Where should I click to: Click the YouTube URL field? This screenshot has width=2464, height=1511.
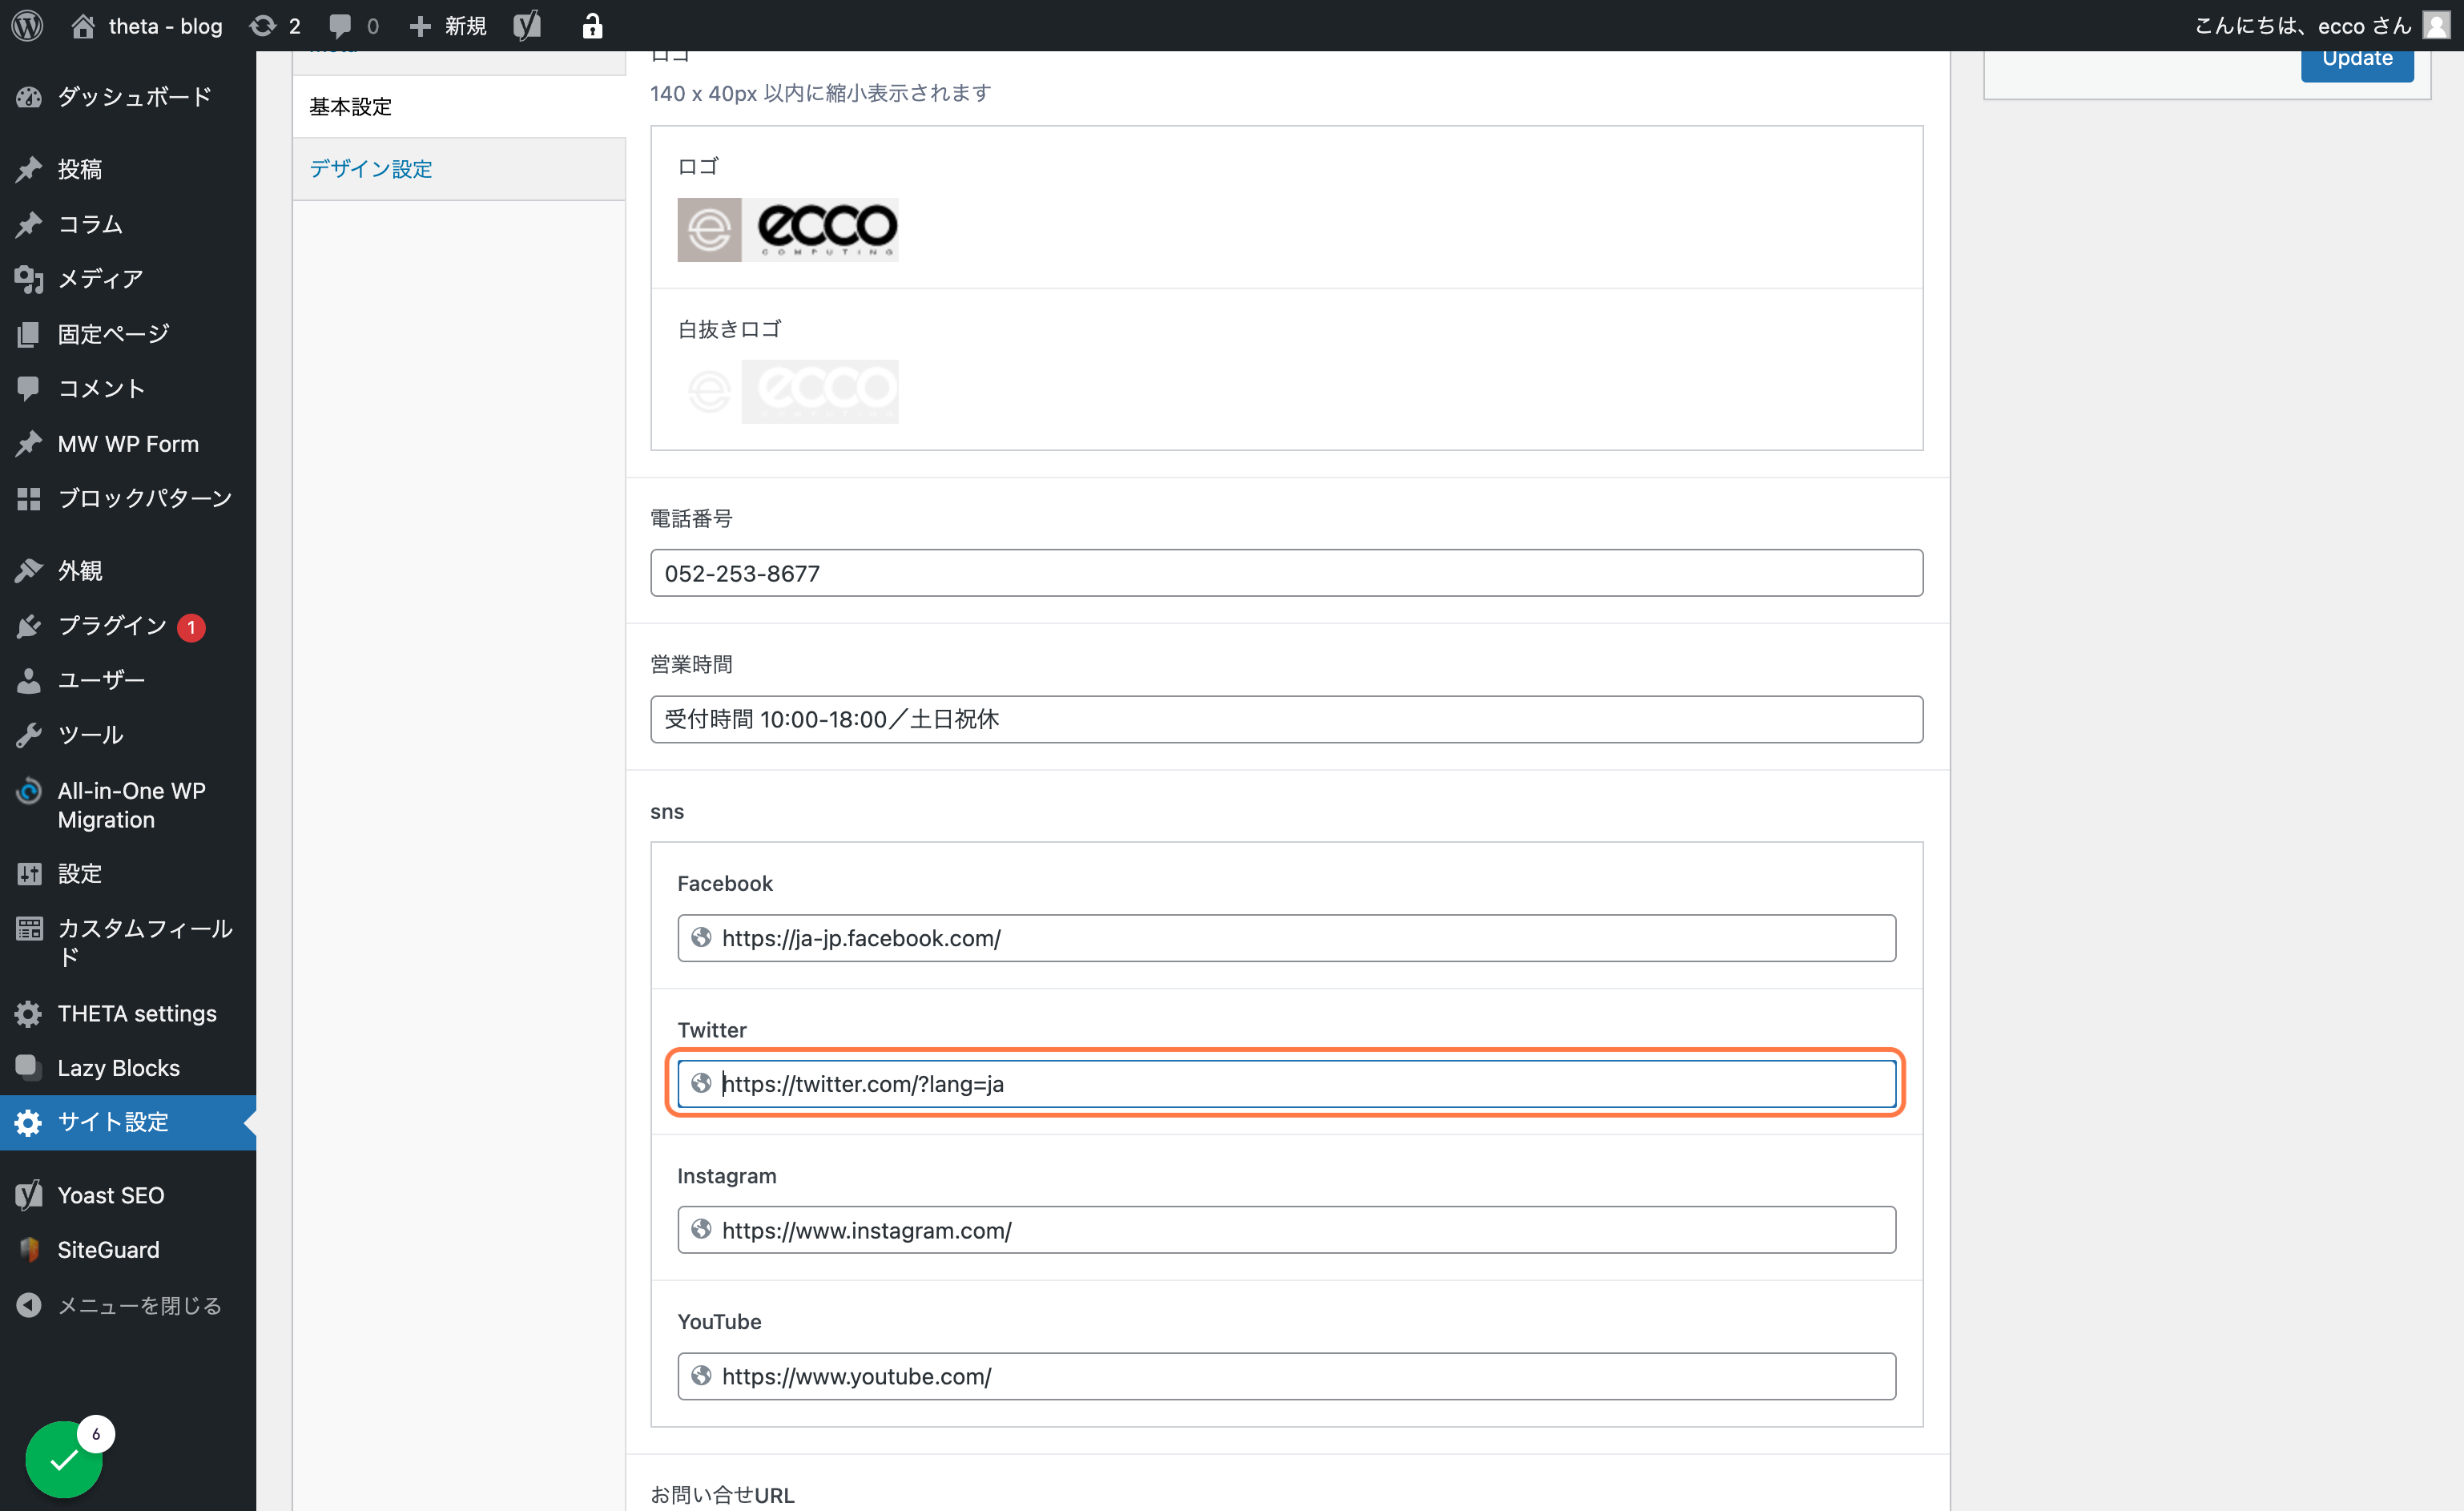coord(1286,1376)
